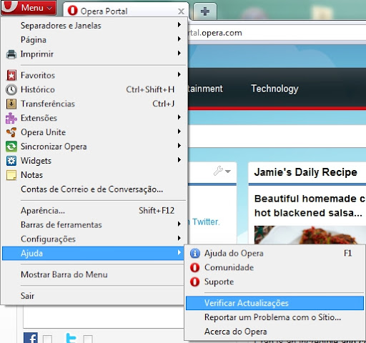Click the Facebook icon at page bottom
366x343 pixels.
[31, 338]
